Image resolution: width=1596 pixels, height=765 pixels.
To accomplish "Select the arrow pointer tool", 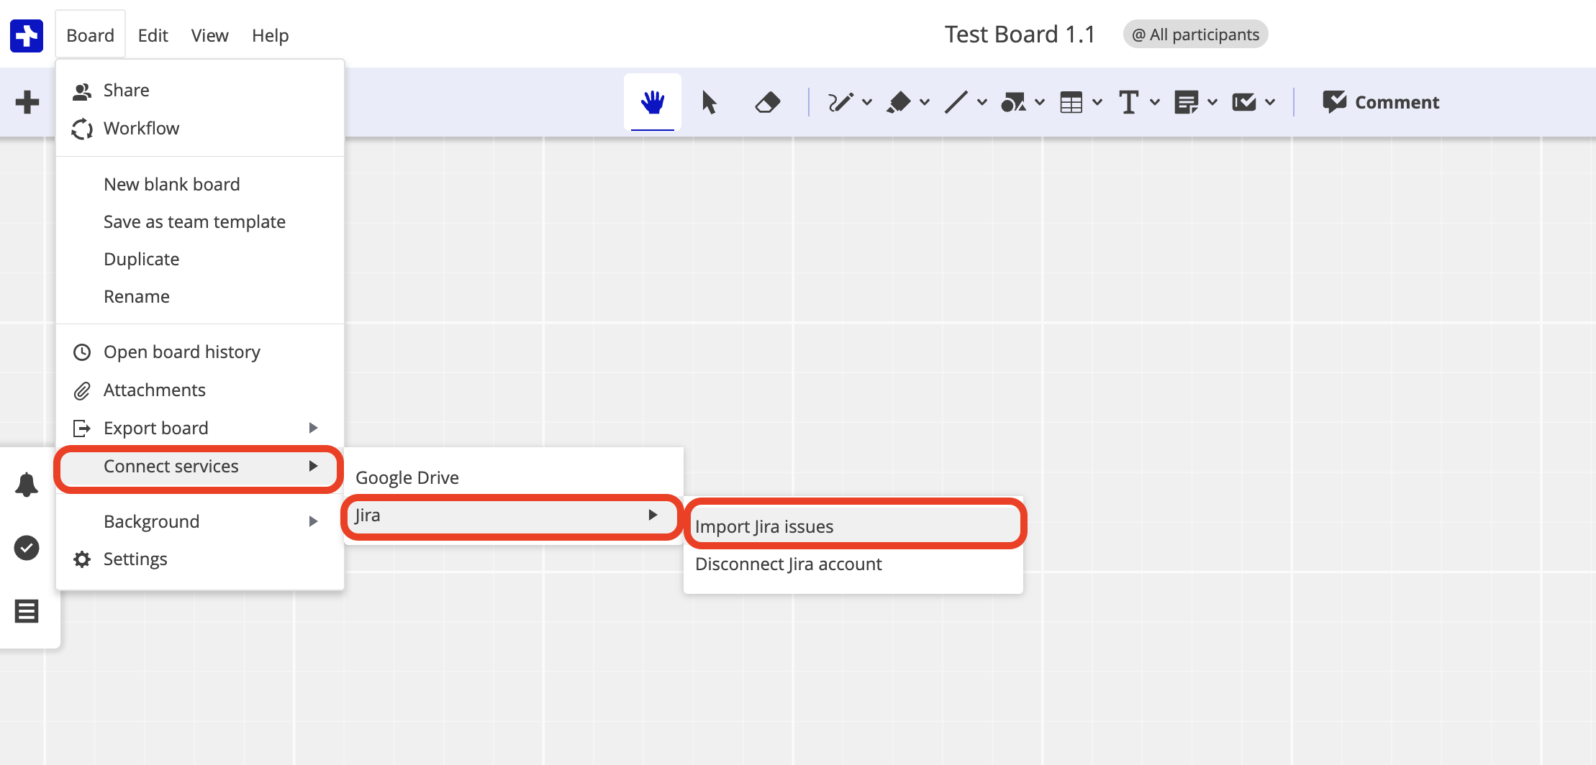I will tap(709, 102).
